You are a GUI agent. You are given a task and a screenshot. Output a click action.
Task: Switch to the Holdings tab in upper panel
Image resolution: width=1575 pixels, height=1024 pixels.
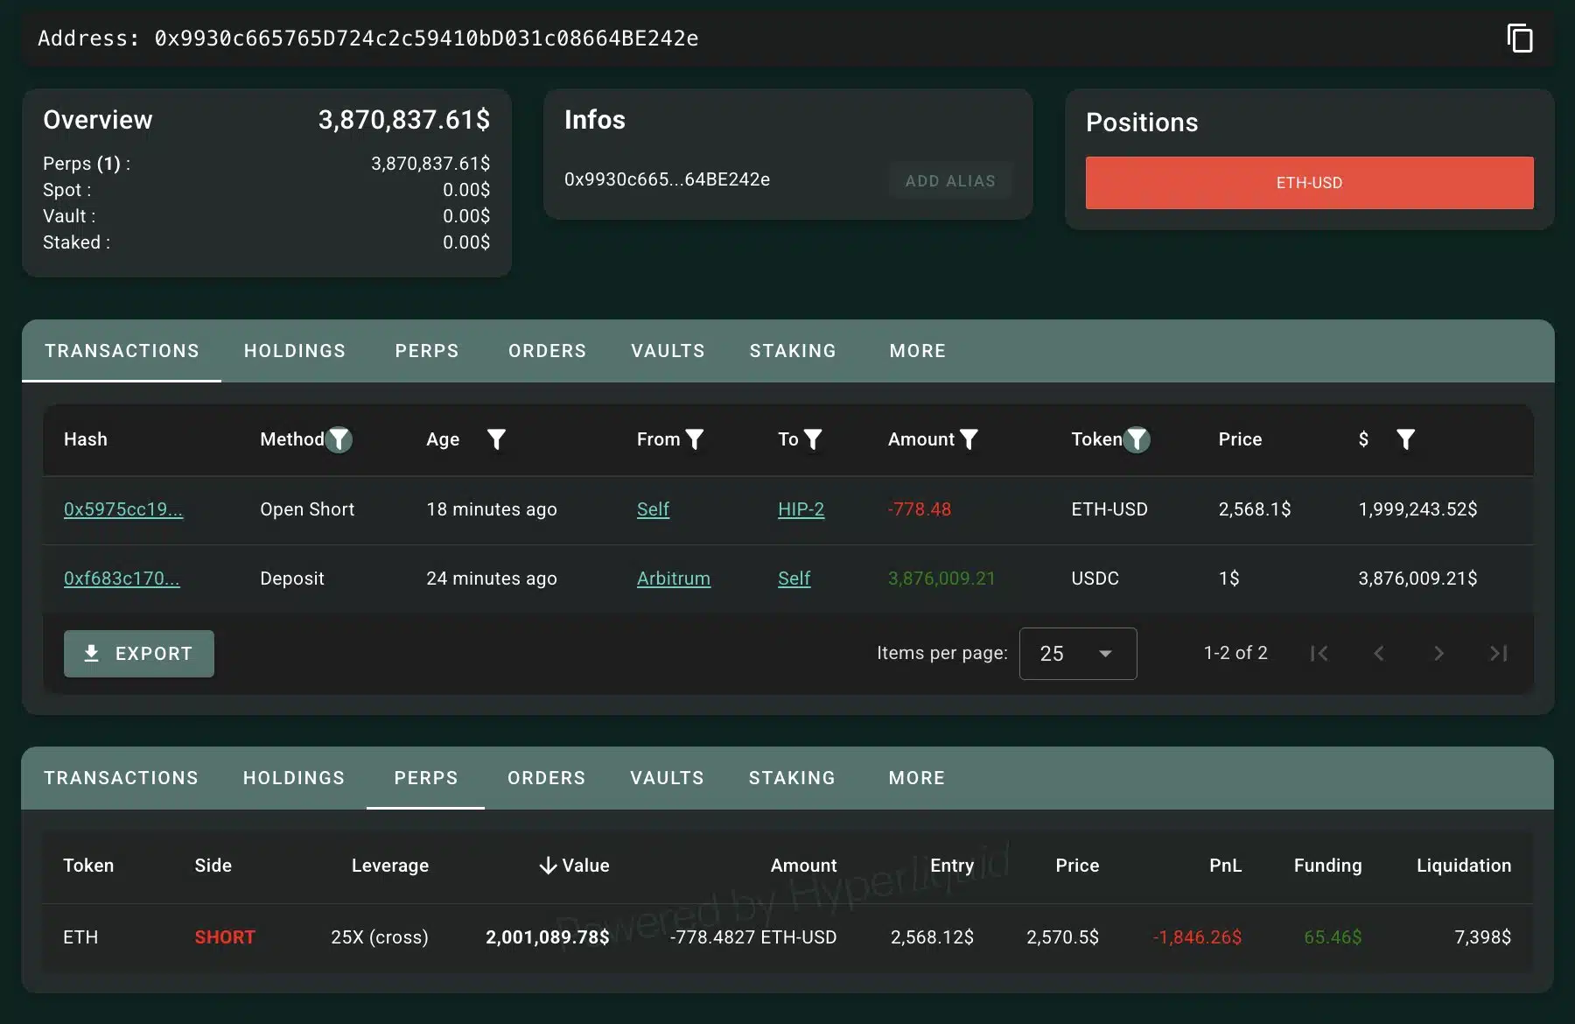coord(295,351)
